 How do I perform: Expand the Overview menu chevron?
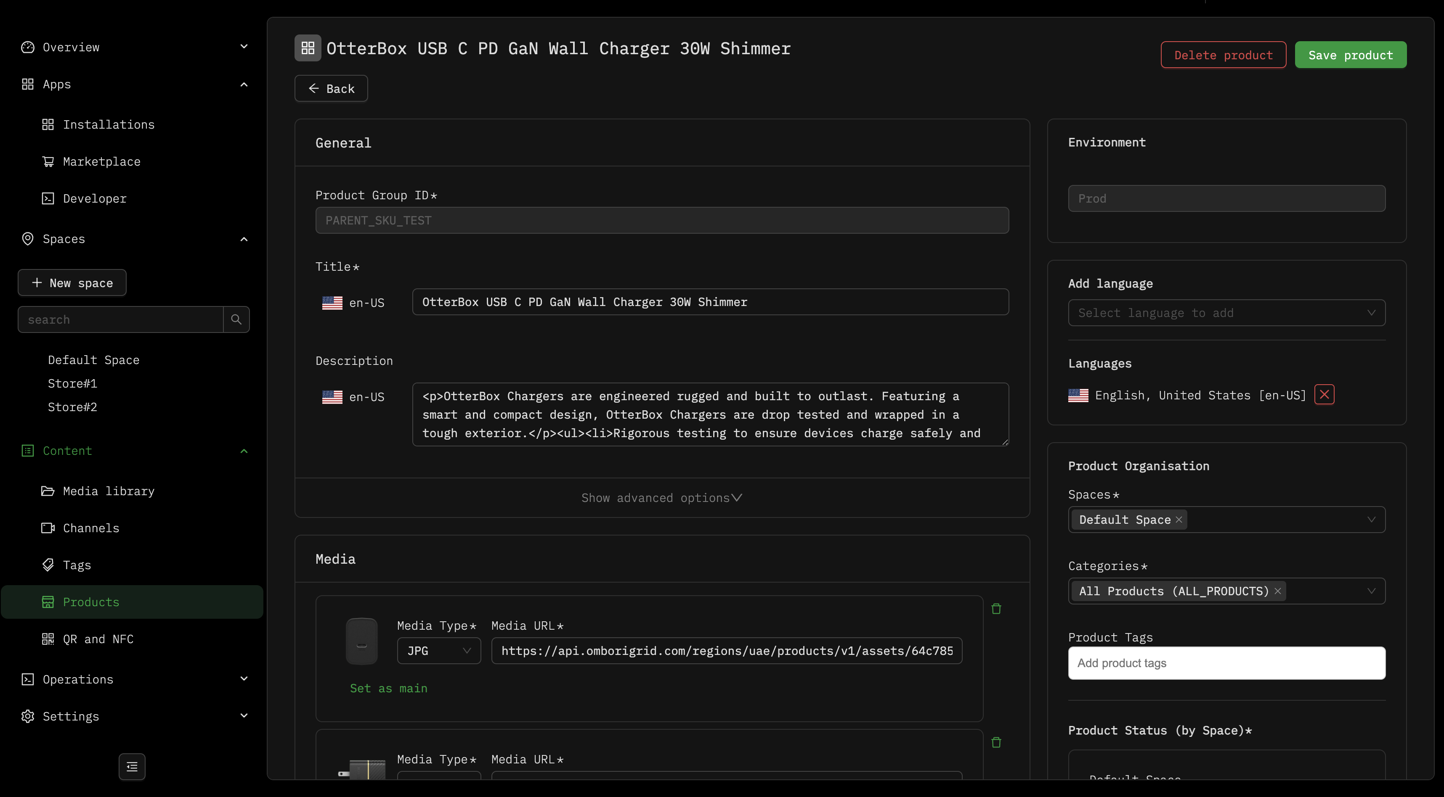[x=244, y=47]
